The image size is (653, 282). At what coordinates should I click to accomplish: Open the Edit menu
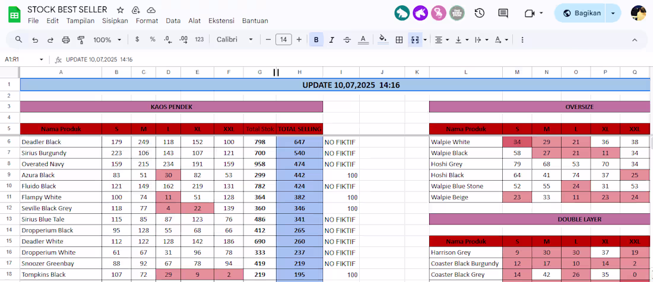[x=52, y=21]
